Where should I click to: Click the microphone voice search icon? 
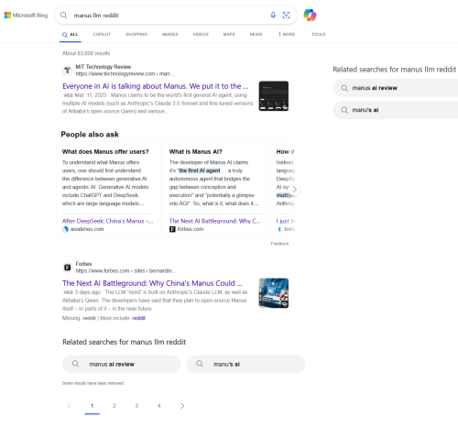(273, 15)
